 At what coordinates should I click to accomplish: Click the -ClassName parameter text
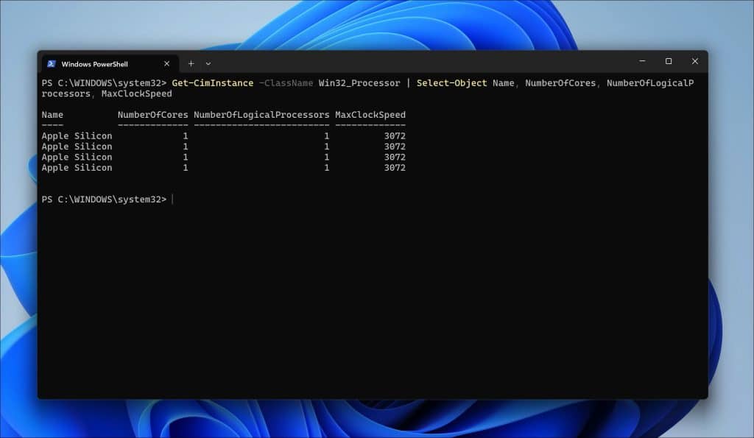(286, 83)
